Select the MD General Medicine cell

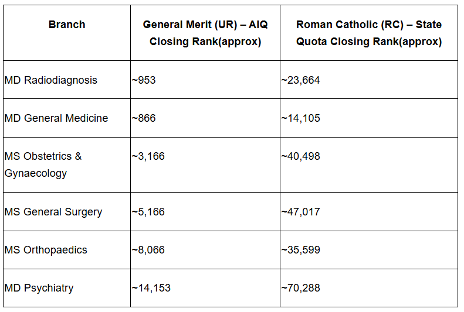point(56,118)
